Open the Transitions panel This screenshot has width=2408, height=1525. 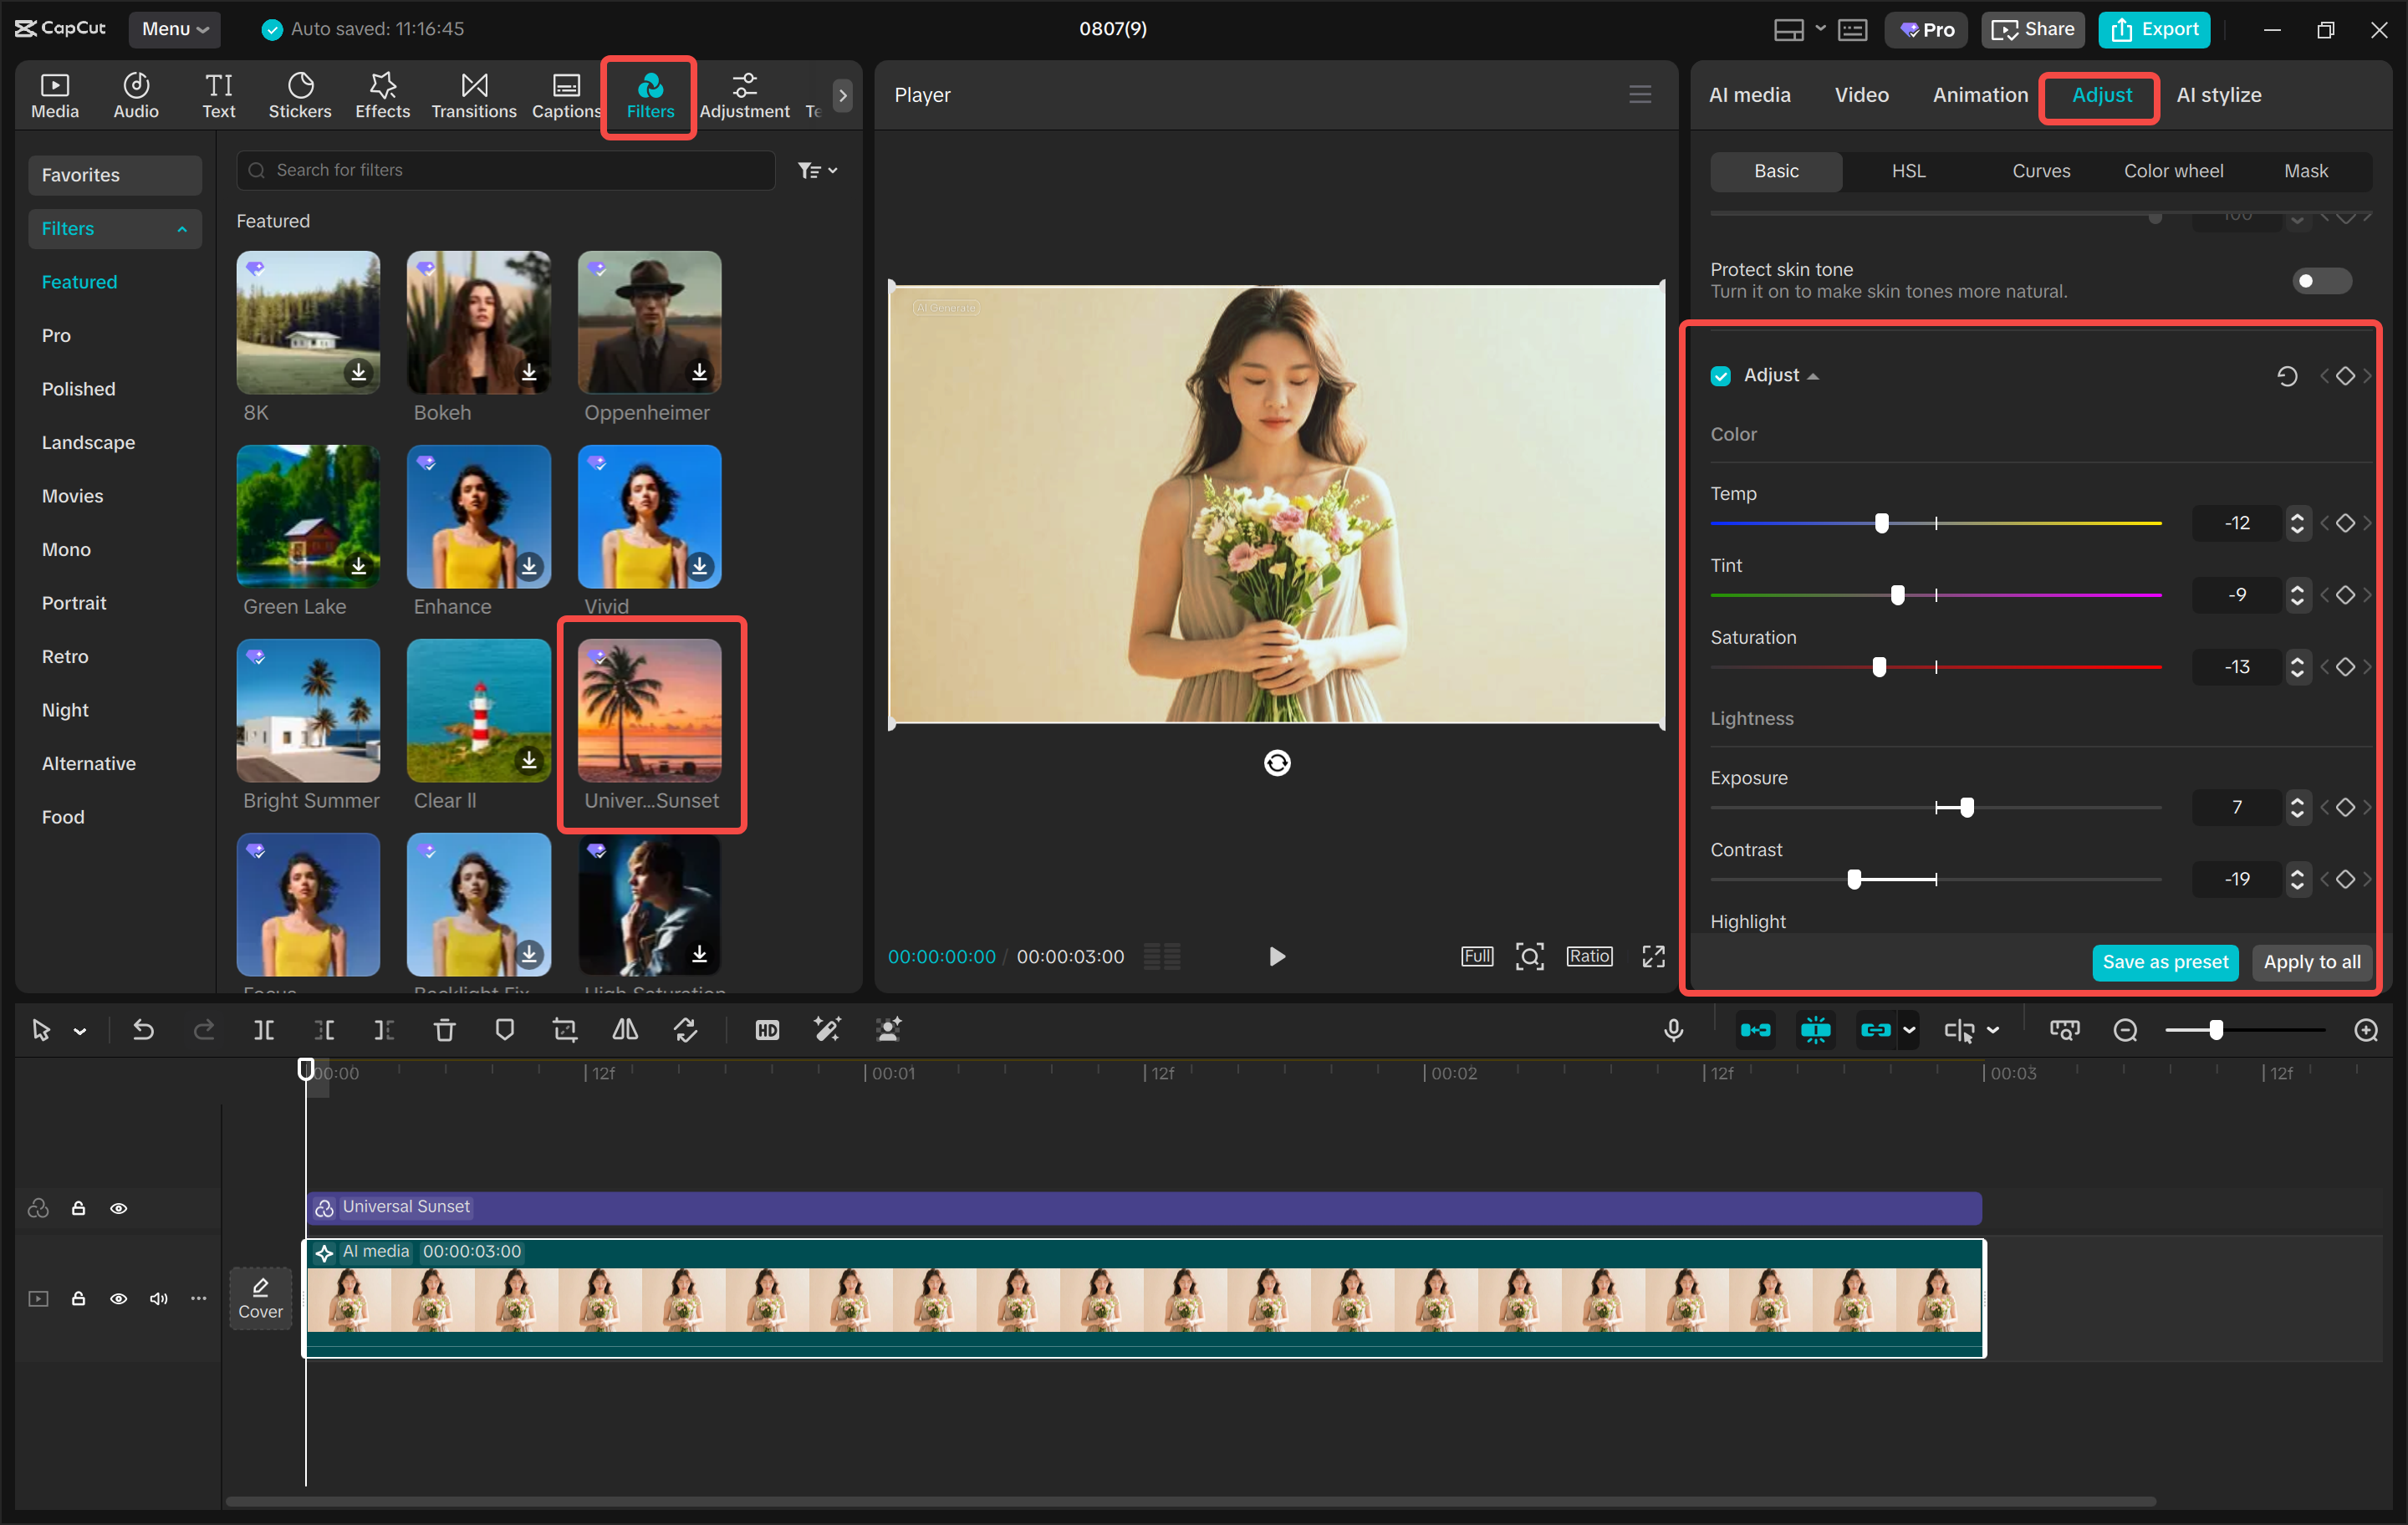474,96
